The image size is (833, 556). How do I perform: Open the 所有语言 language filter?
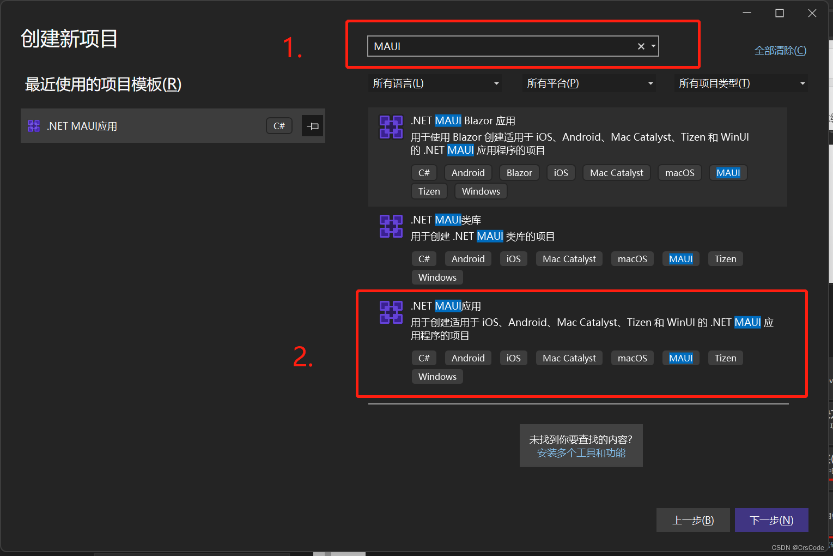pos(435,83)
